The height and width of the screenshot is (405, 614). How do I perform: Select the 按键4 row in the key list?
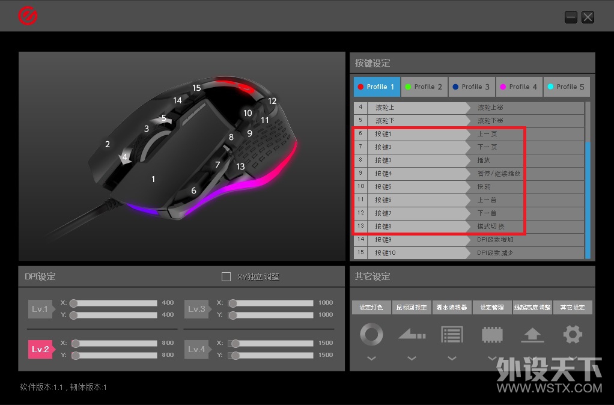[469, 174]
